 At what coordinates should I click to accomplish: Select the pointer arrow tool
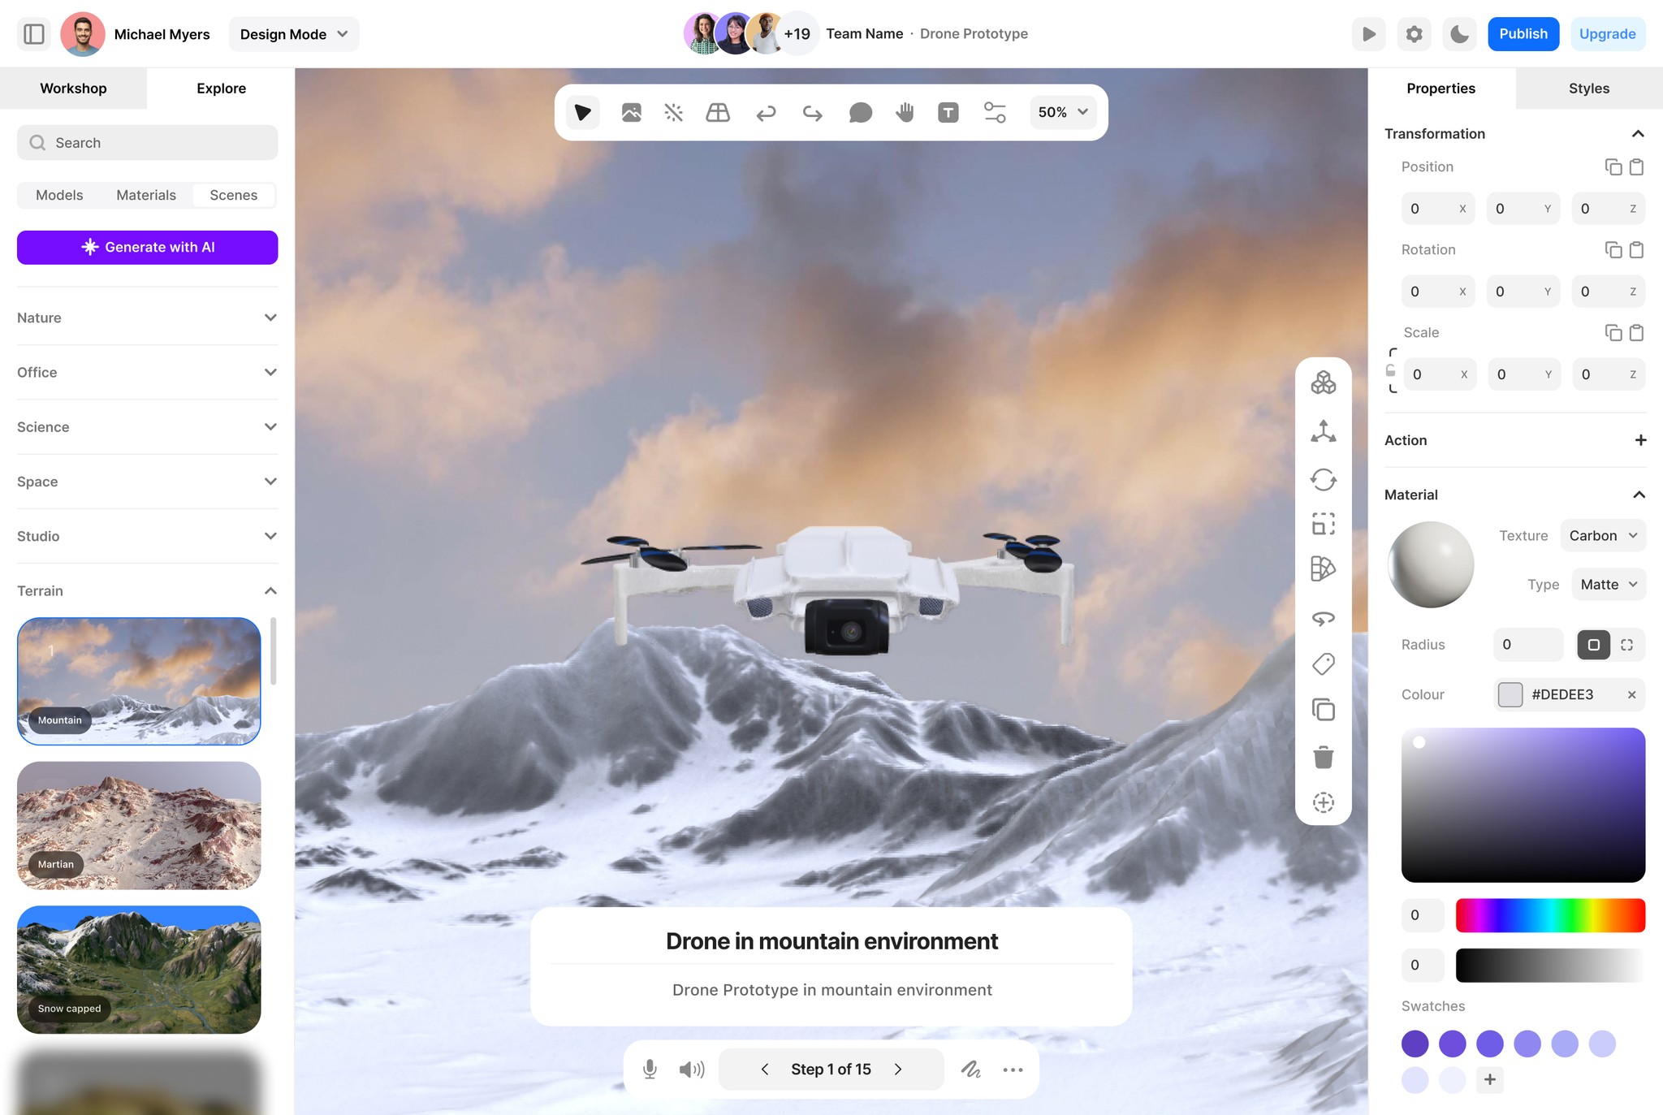click(x=582, y=112)
